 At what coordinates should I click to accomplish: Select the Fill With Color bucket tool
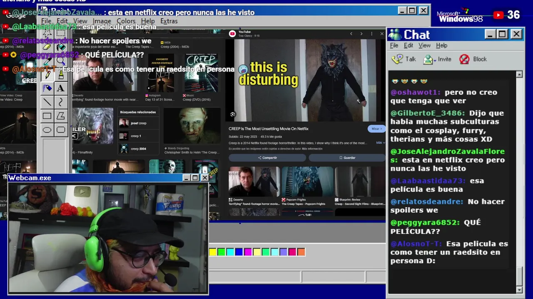pos(61,47)
